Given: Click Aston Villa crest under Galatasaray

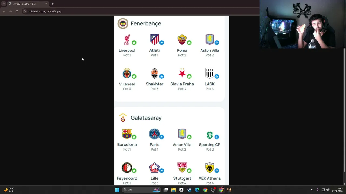Looking at the screenshot, I should pos(182,134).
